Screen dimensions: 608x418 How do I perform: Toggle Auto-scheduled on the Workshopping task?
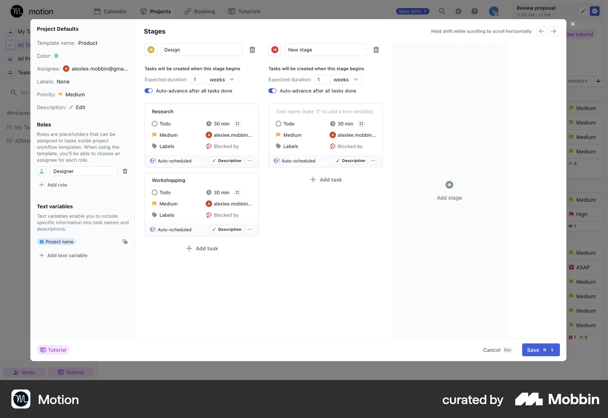[153, 229]
